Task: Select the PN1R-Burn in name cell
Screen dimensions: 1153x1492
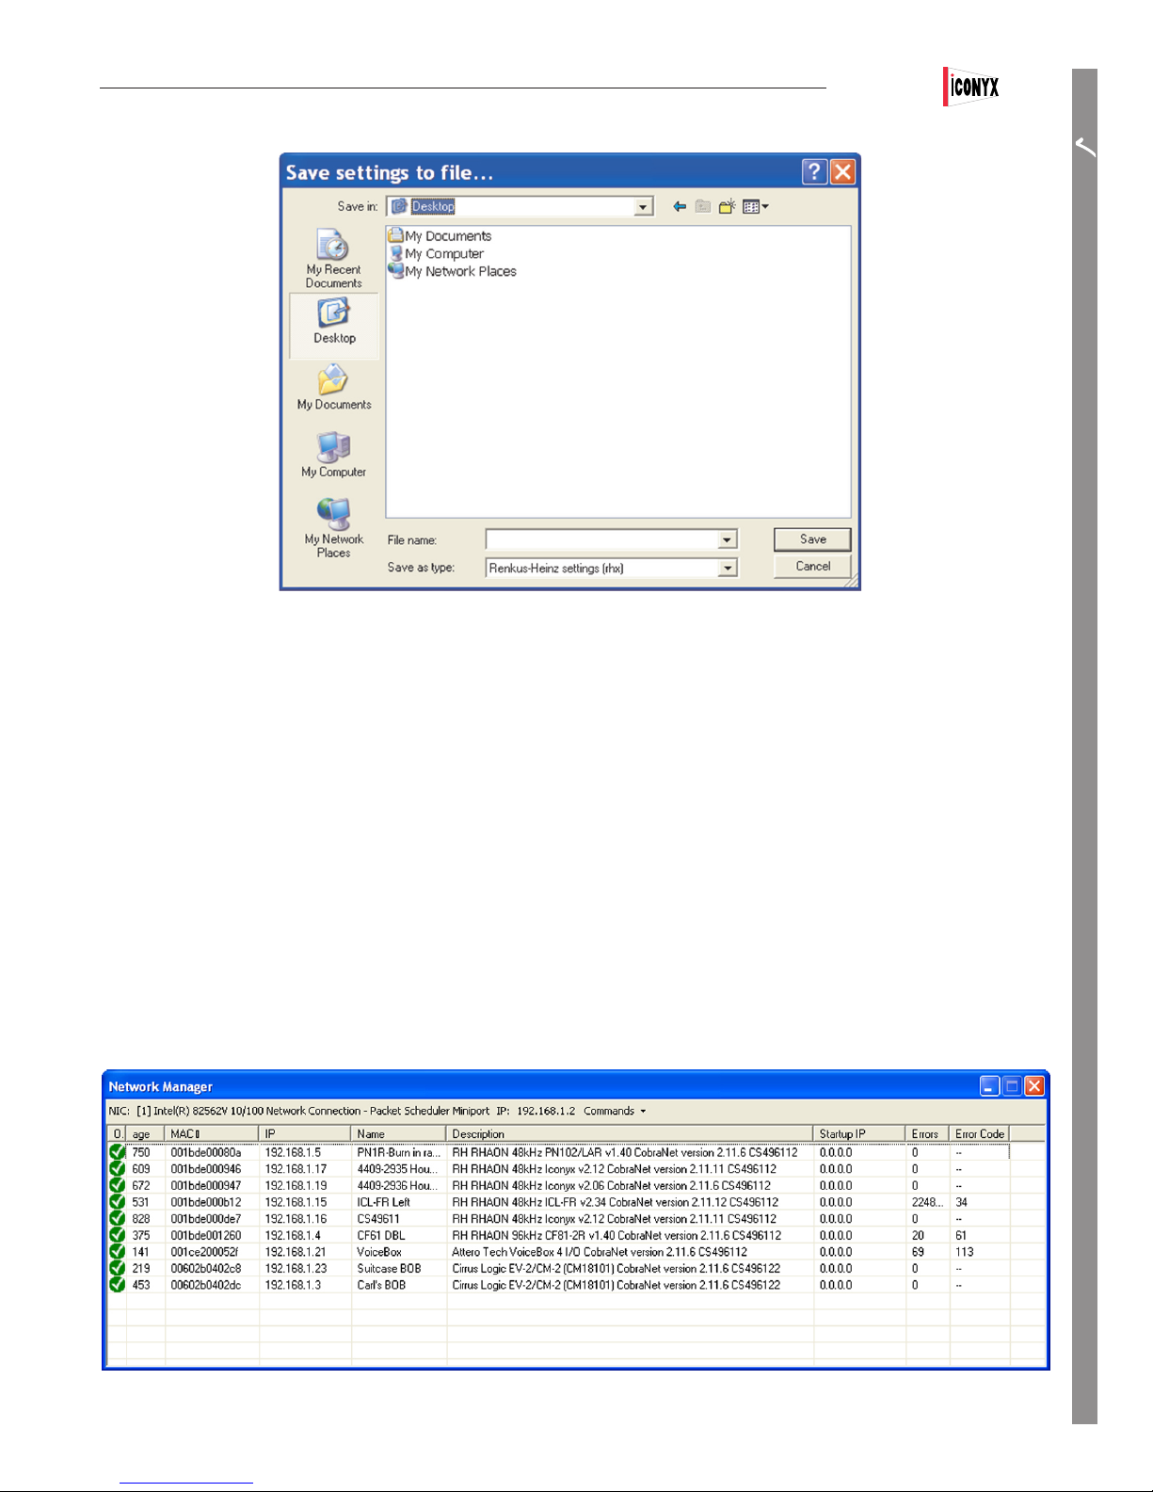Action: [x=398, y=1152]
